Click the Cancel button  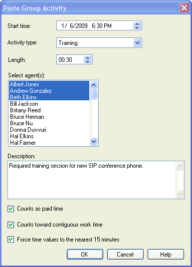click(x=125, y=254)
